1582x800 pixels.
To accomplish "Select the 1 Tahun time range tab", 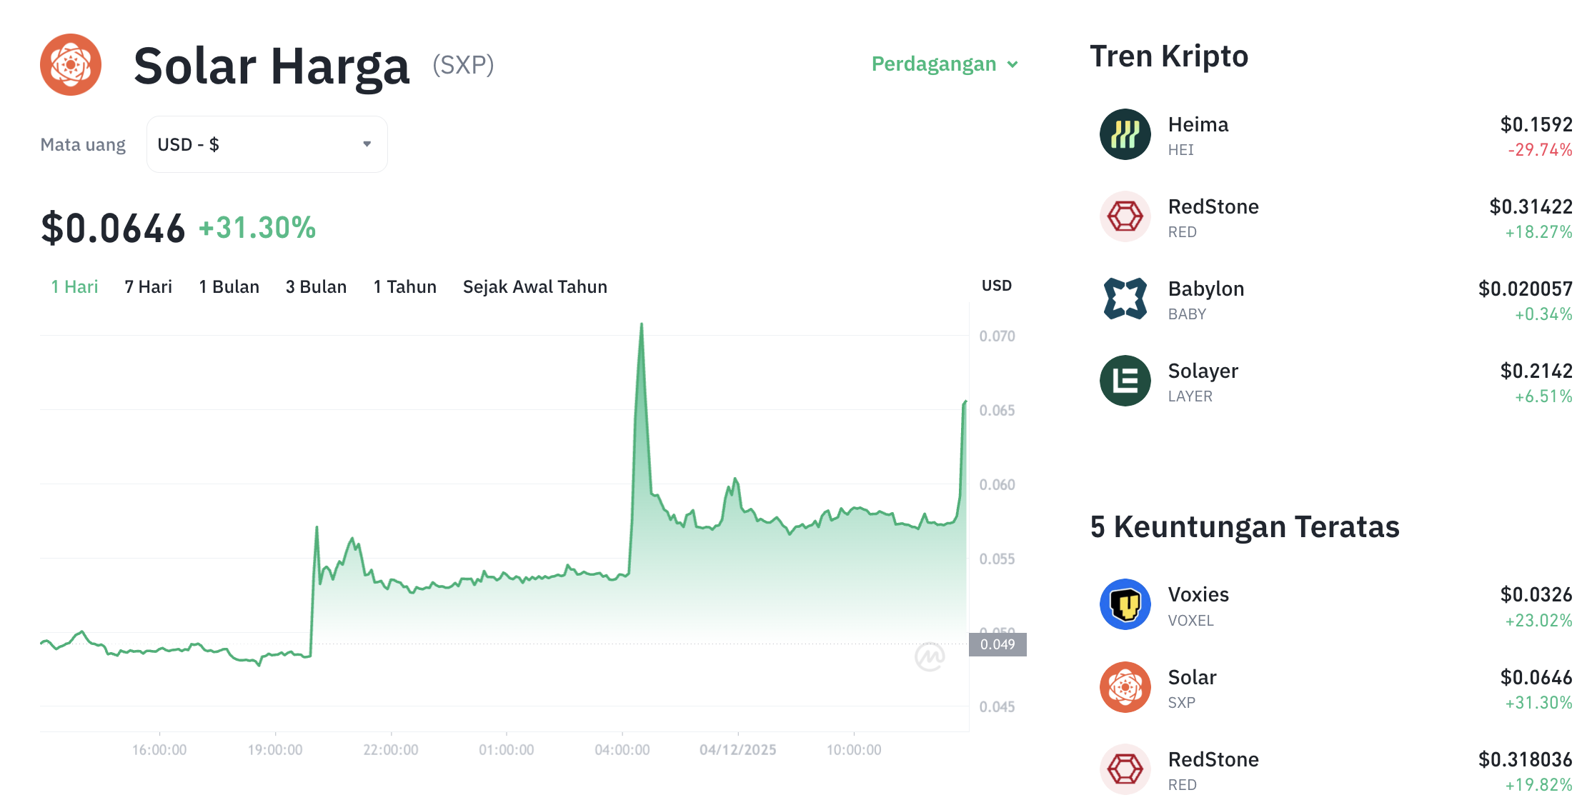I will coord(404,286).
